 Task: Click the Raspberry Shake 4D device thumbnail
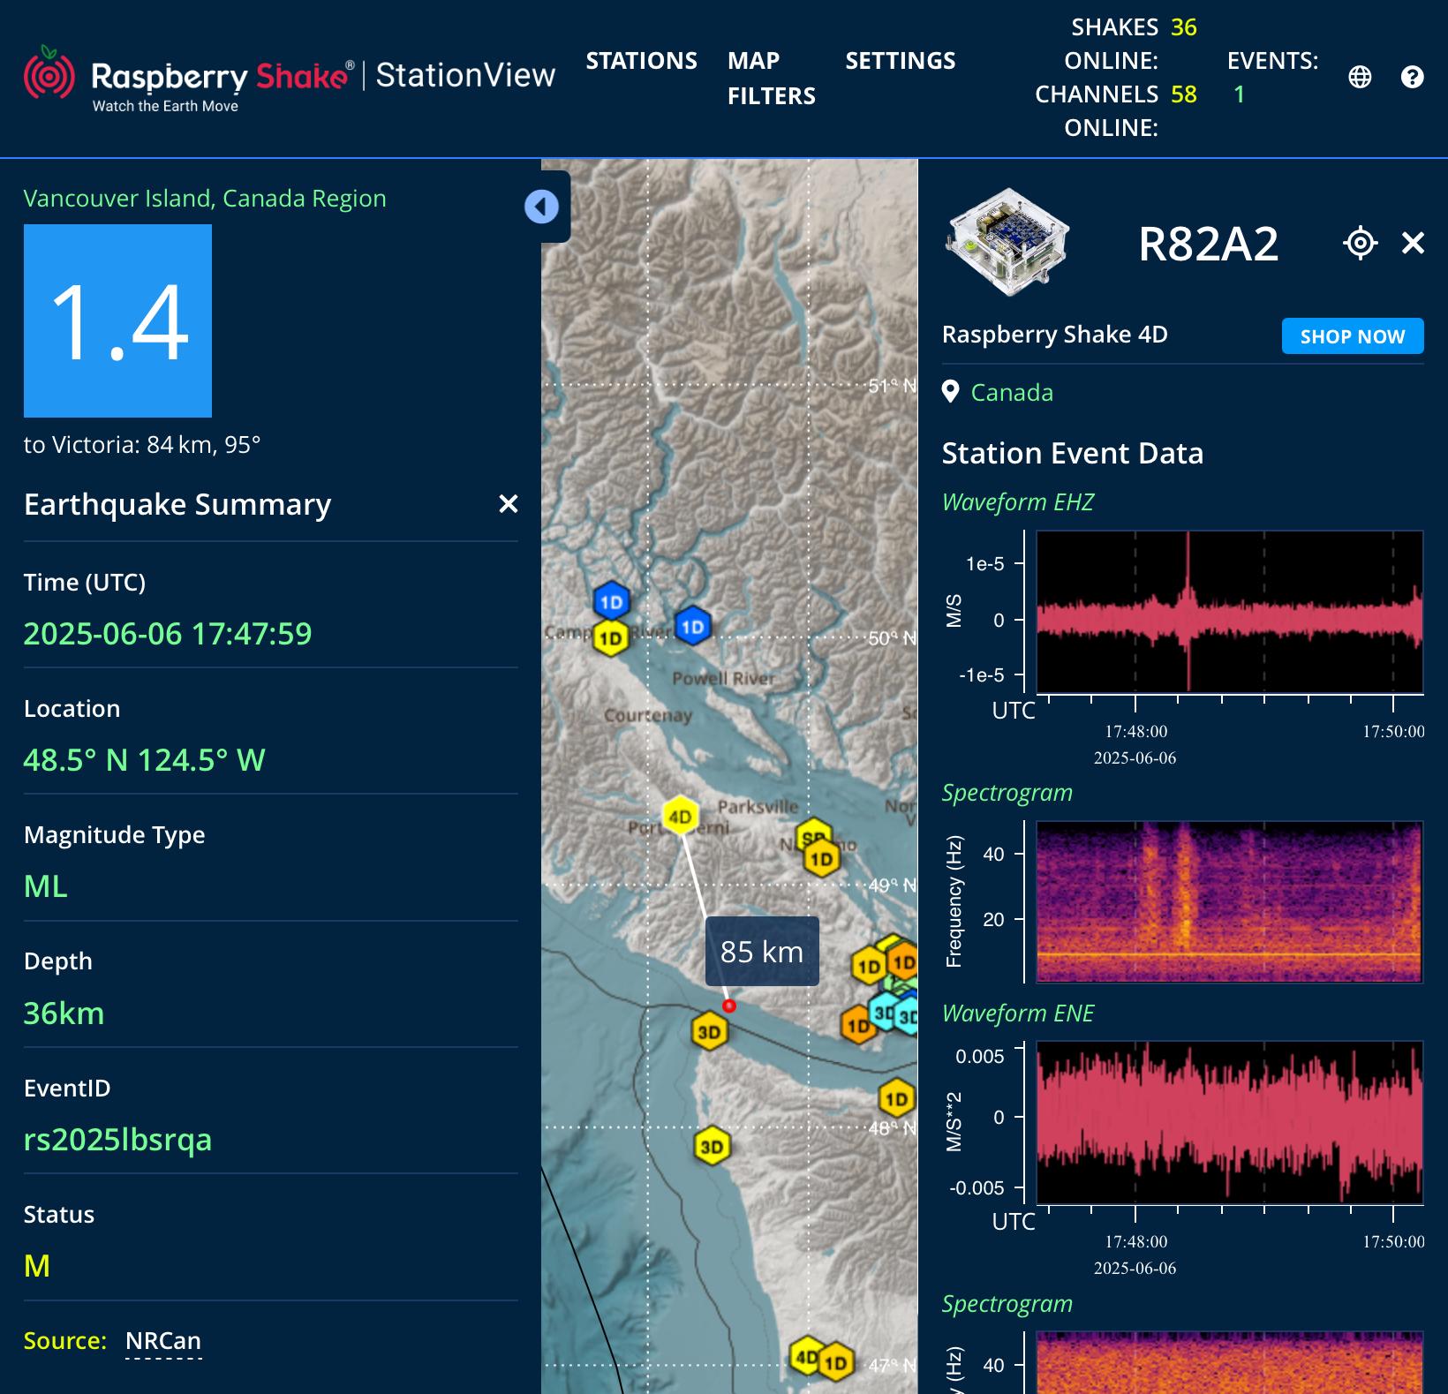tap(1007, 241)
